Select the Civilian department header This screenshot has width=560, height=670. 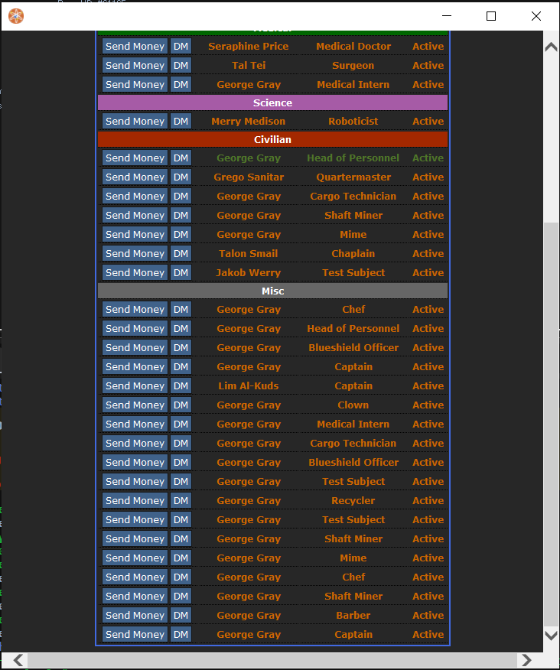tap(272, 139)
